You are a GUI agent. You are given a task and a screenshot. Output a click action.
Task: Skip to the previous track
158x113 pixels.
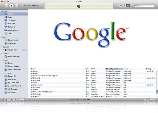pyautogui.click(x=6, y=6)
